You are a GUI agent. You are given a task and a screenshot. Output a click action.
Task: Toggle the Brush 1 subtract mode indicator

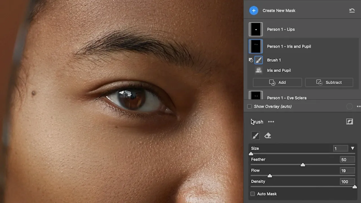point(250,60)
